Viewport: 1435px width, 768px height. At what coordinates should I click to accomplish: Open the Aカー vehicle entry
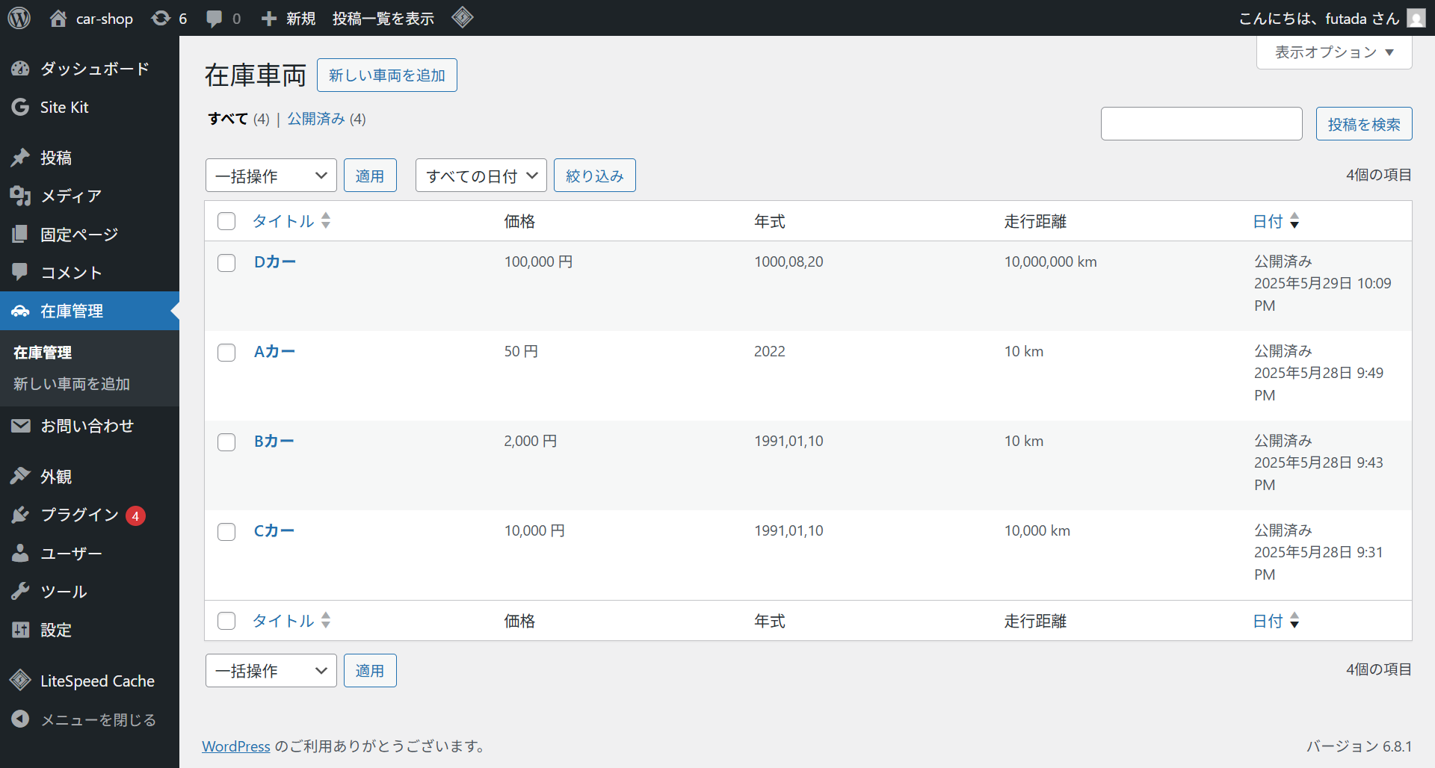point(274,351)
